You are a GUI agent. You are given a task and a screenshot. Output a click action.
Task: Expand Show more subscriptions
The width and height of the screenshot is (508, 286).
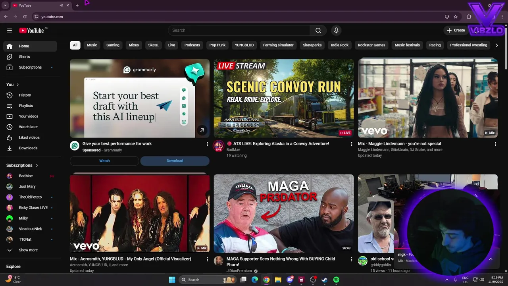pos(30,250)
